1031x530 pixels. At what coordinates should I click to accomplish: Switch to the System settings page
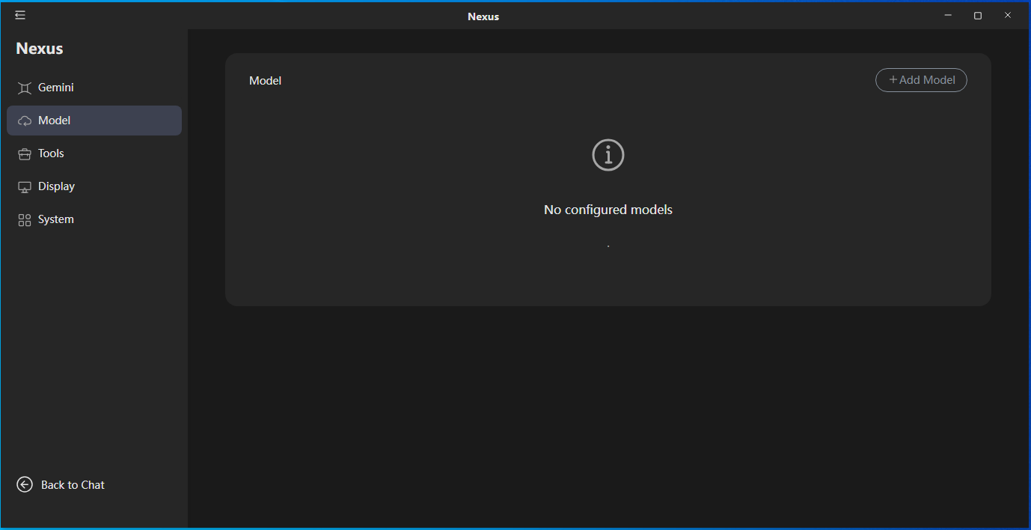(x=55, y=219)
